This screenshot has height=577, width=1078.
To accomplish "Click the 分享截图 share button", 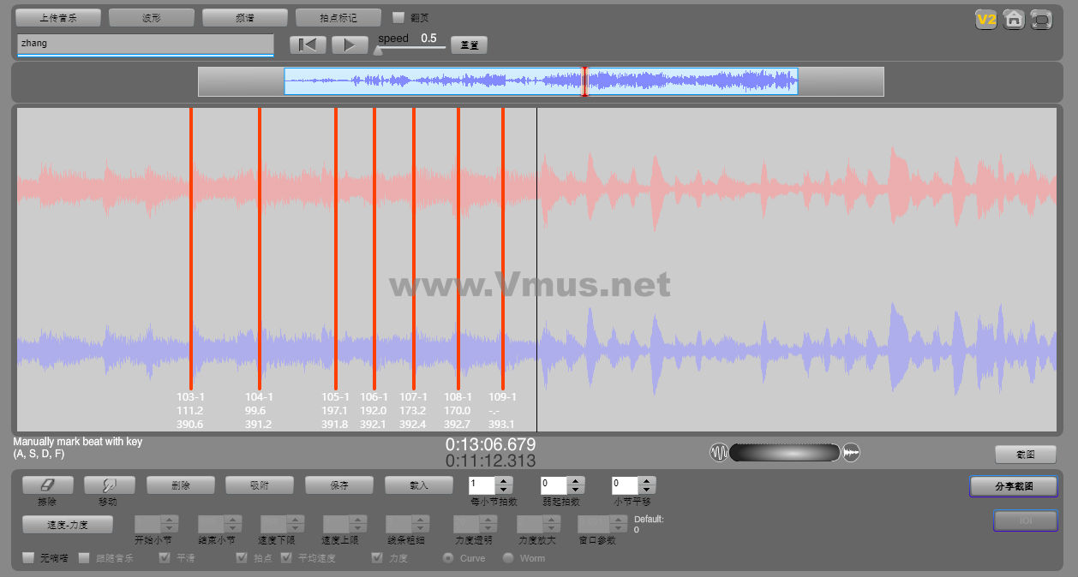I will click(1014, 486).
